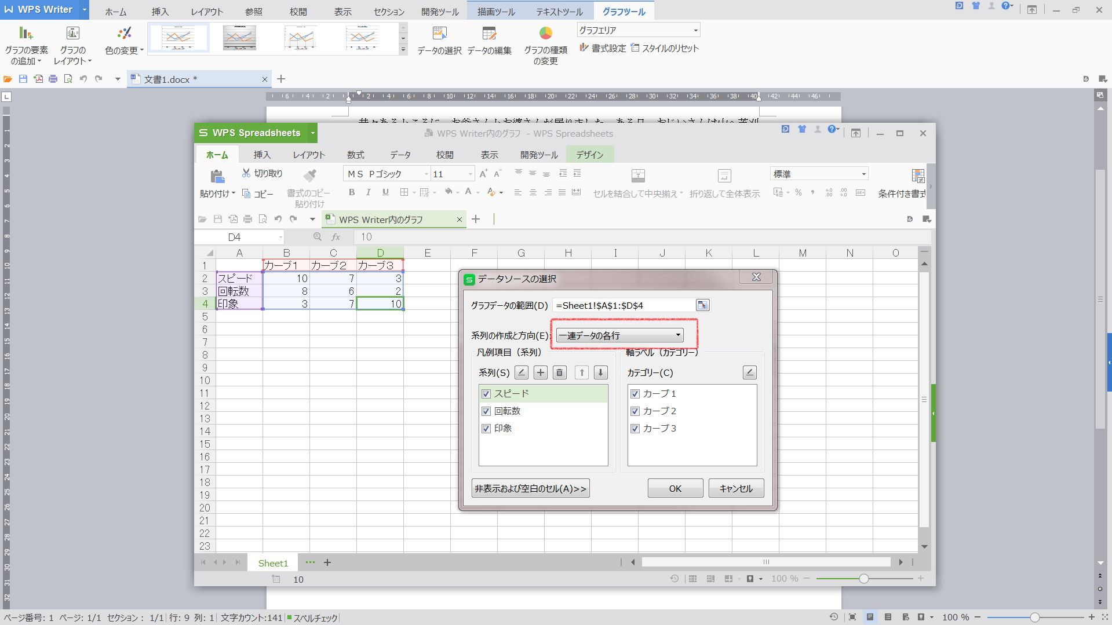
Task: Click Add Chart Element icon in Writer
Action: 25,34
